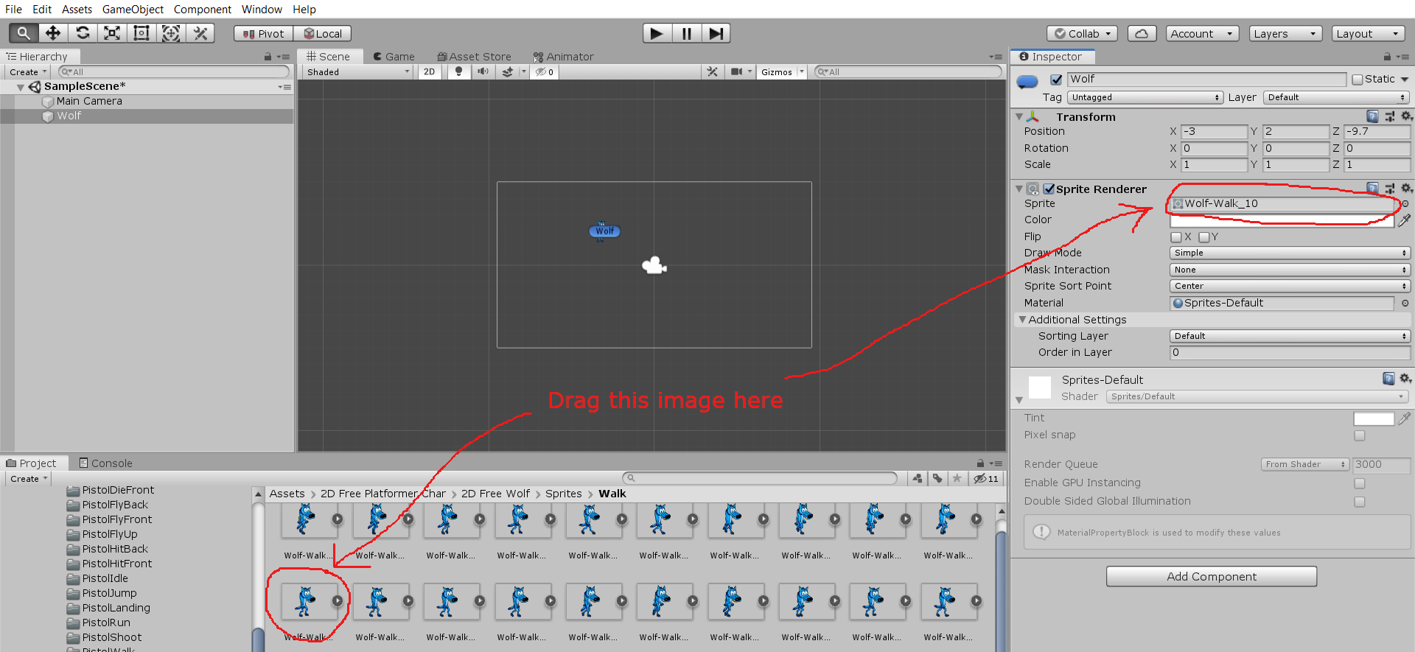The height and width of the screenshot is (652, 1415).
Task: Collapse the SampleScene tree
Action: pyautogui.click(x=21, y=87)
